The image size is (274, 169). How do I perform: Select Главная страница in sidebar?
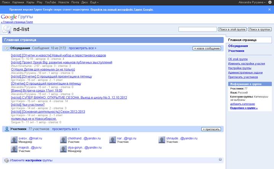(x=242, y=40)
